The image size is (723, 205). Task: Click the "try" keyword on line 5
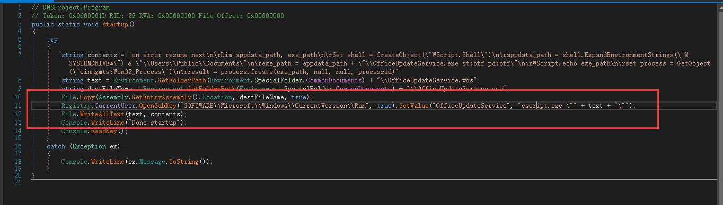(52, 40)
